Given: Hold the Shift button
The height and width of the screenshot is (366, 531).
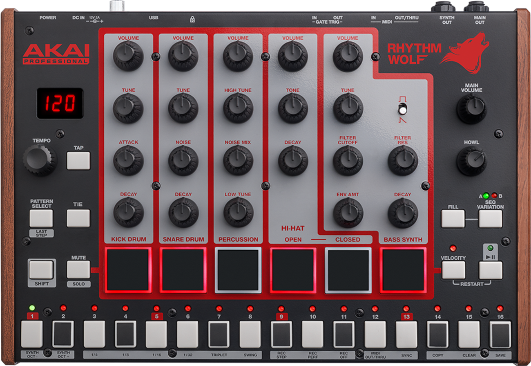Looking at the screenshot, I should (x=41, y=270).
